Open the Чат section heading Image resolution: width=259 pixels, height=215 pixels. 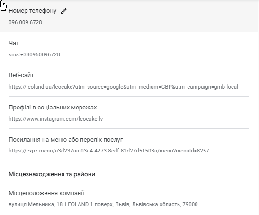point(14,43)
